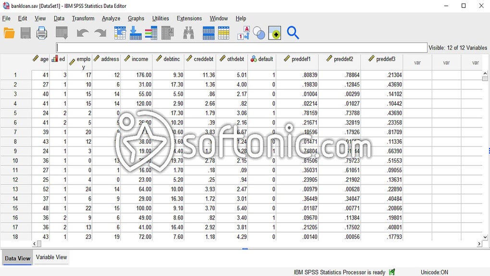Select the address column header

pyautogui.click(x=106, y=63)
